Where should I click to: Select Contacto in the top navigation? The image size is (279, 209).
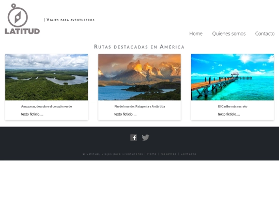point(265,34)
